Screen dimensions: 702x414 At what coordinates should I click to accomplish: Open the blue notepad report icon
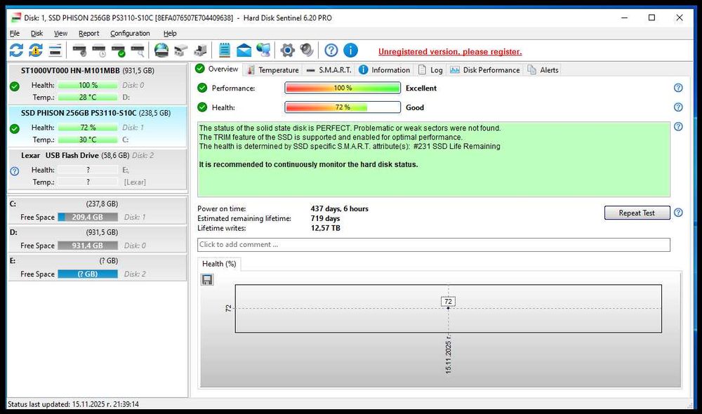pos(225,50)
